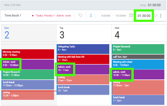Viewport: 167px width, 106px height.
Task: Edit the 10:30AM end time field
Action: point(121,16)
